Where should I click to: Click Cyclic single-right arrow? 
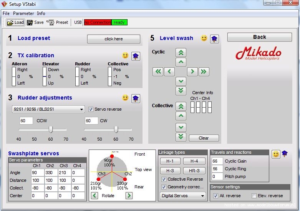(x=192, y=71)
